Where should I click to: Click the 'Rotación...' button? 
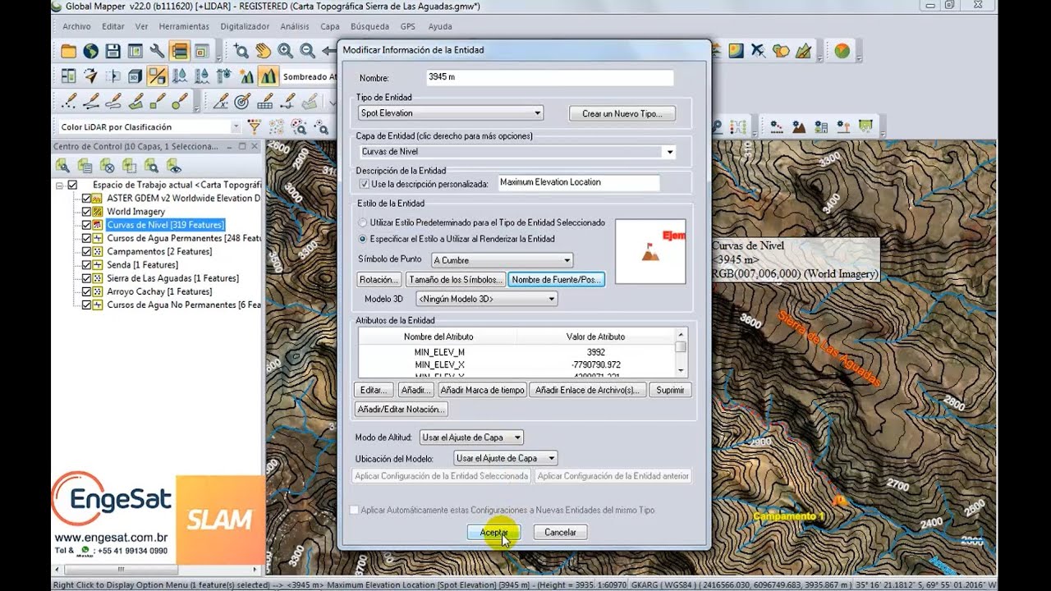pos(379,280)
